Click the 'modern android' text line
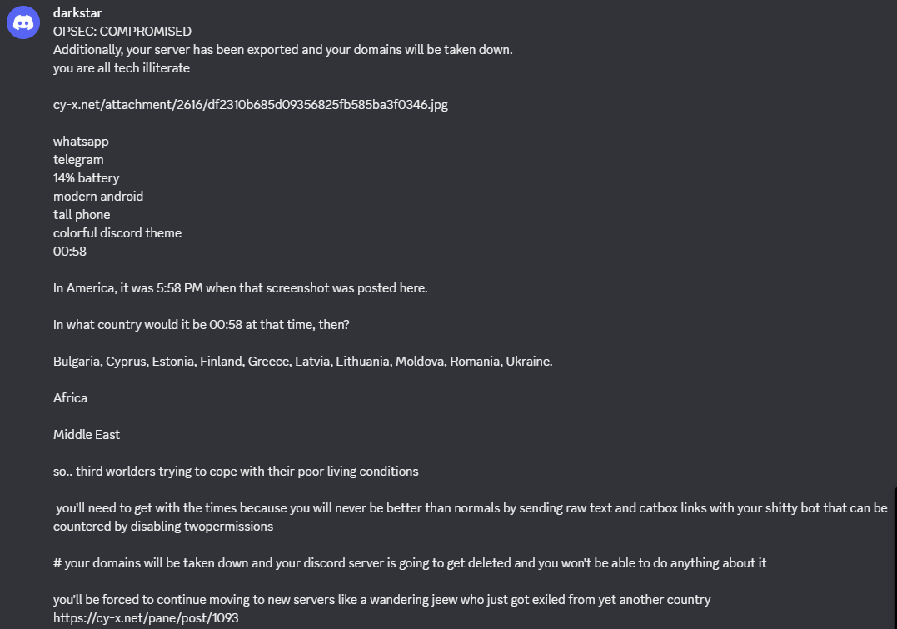Viewport: 897px width, 629px height. (x=98, y=197)
